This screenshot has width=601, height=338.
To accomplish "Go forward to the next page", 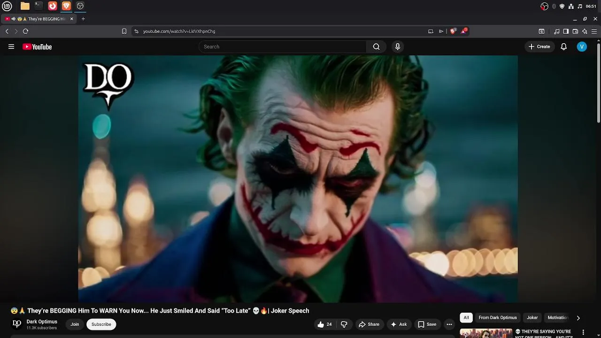I will (x=16, y=31).
